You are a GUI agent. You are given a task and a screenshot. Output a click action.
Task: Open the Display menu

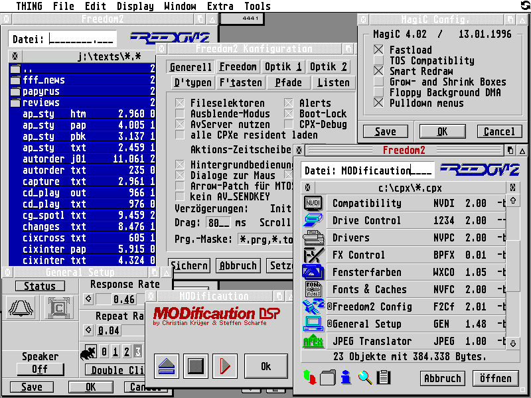(135, 6)
